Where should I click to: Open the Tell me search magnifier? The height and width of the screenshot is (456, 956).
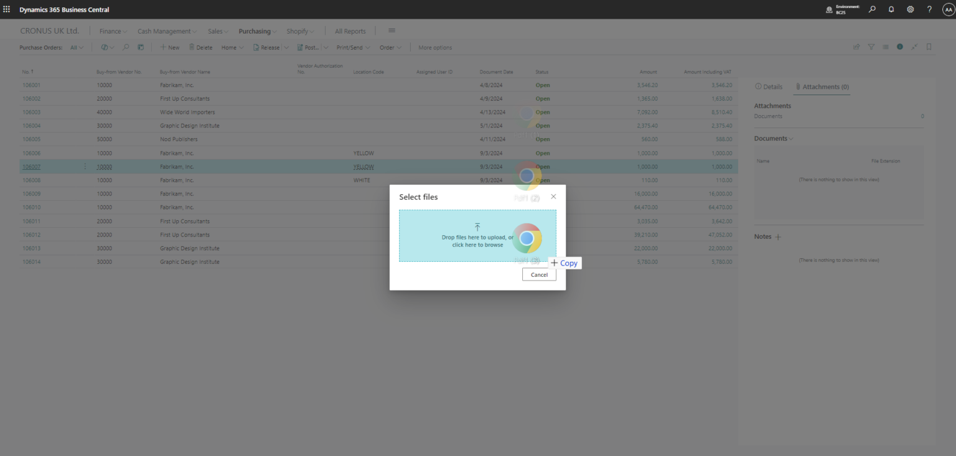[x=872, y=9]
